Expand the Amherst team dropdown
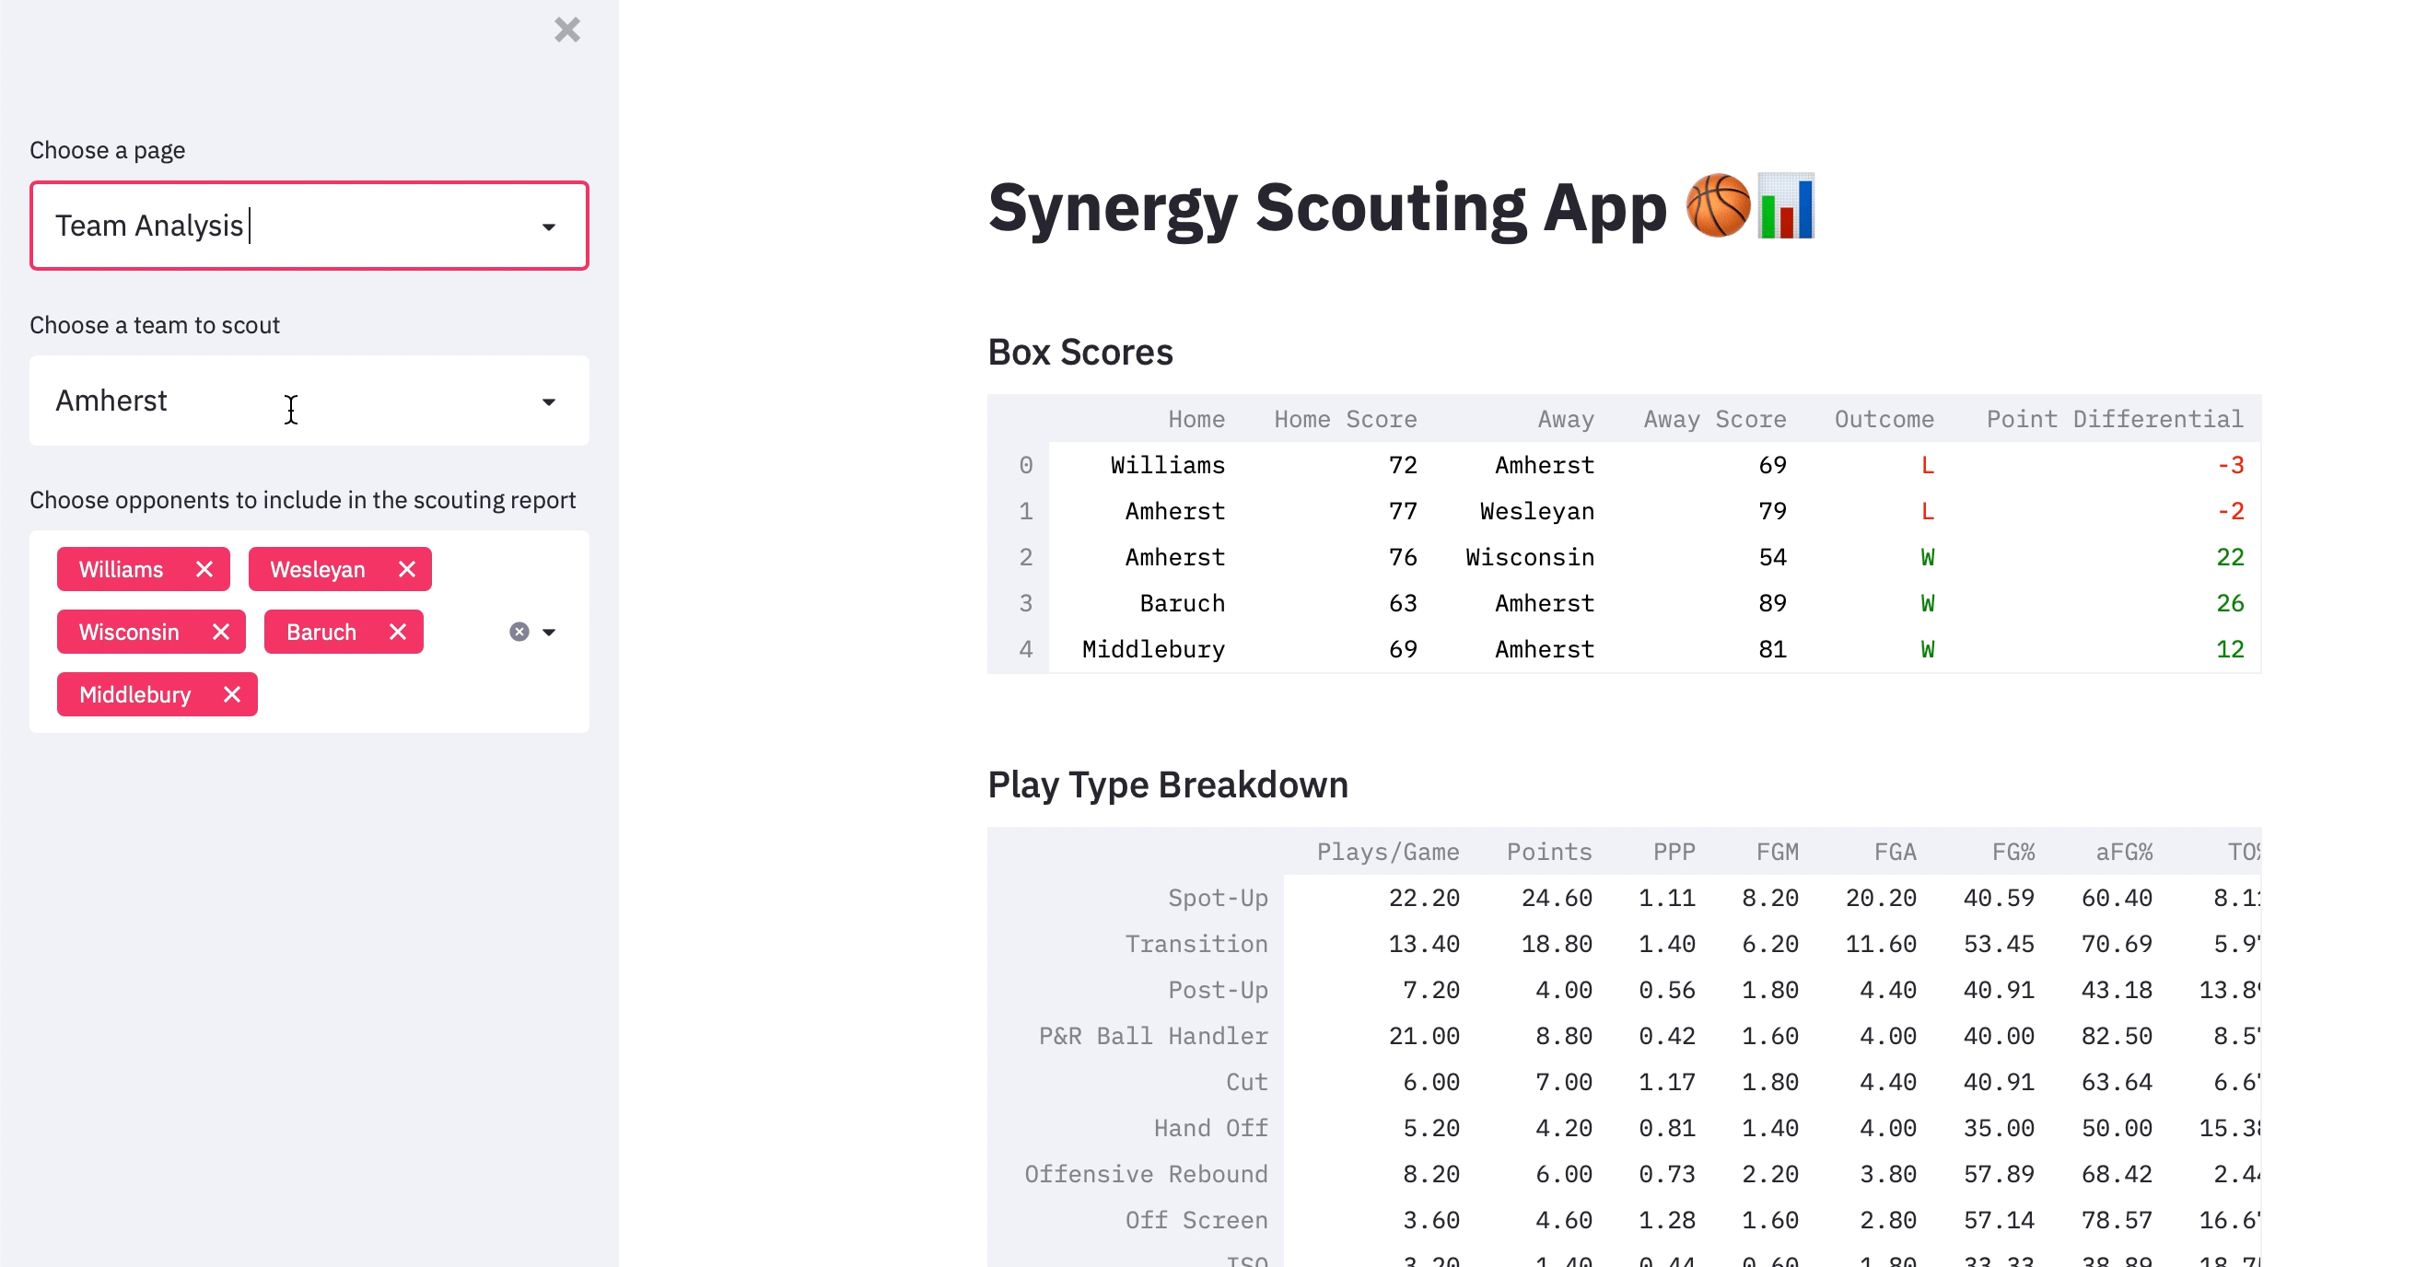The image size is (2415, 1267). [548, 401]
